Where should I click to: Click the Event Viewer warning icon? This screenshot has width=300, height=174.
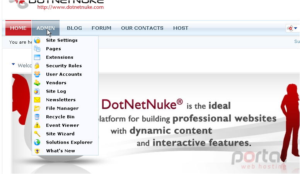point(37,125)
